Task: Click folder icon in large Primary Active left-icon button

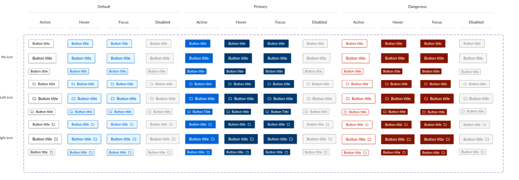Action: pos(191,99)
